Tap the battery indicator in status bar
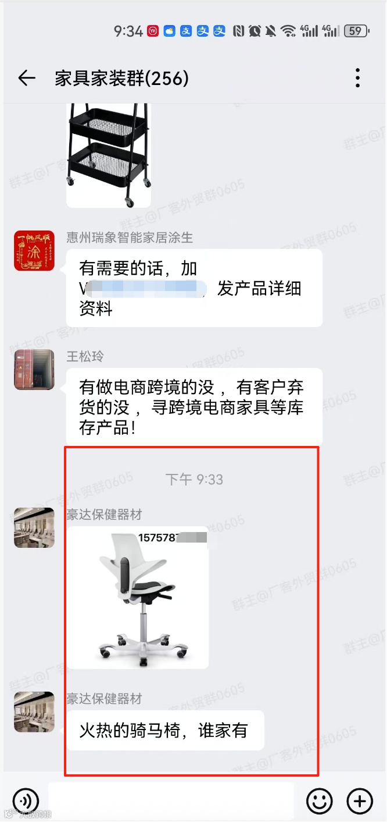 (x=357, y=31)
